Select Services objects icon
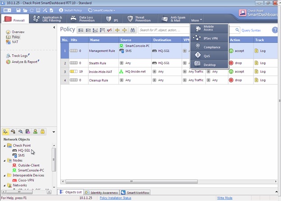The image size is (281, 201). tap(13, 132)
